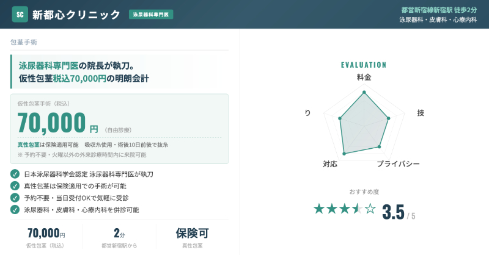Click the 3.5 rating score

(393, 212)
